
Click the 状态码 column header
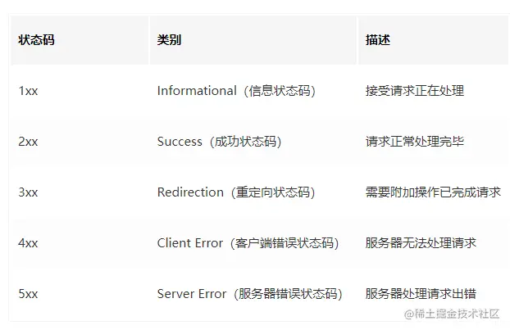(36, 40)
